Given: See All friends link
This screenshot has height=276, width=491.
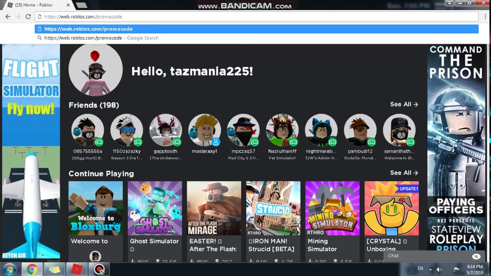Looking at the screenshot, I should (404, 104).
